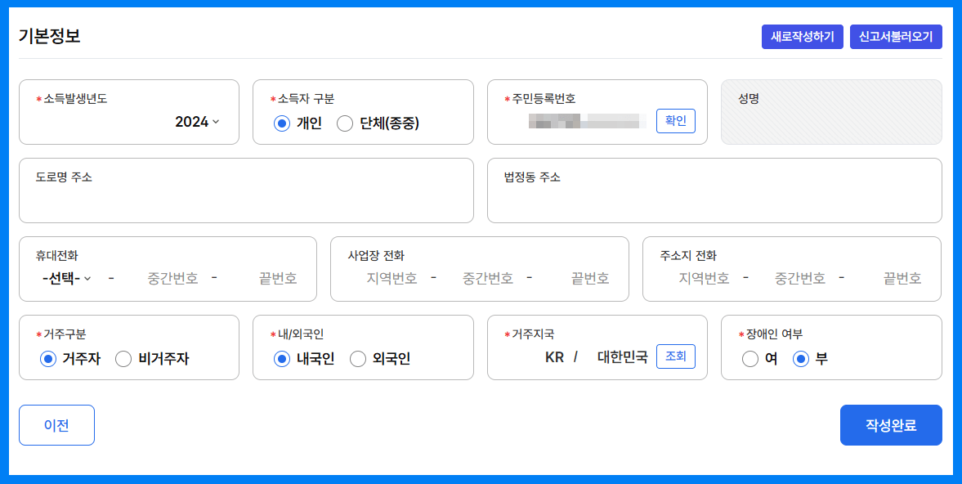Click the 새로작성하기 button
Viewport: 962px width, 484px height.
(x=802, y=36)
